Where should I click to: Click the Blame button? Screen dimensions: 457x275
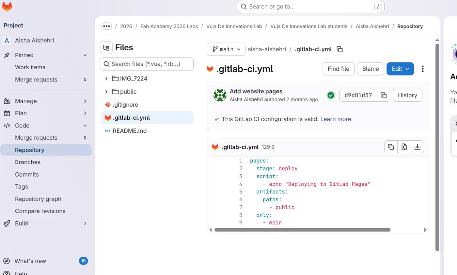tap(370, 69)
